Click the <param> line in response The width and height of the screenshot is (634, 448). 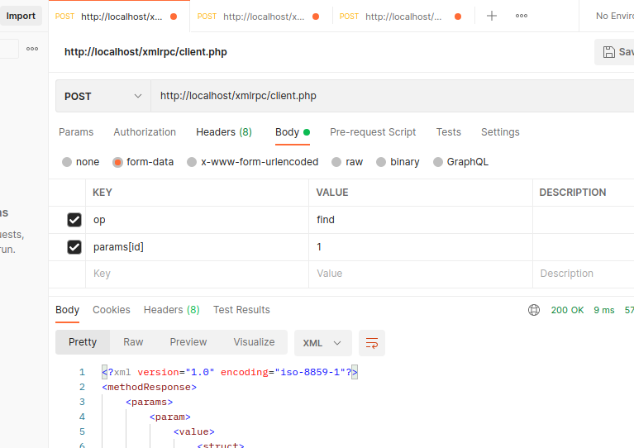pyautogui.click(x=169, y=417)
